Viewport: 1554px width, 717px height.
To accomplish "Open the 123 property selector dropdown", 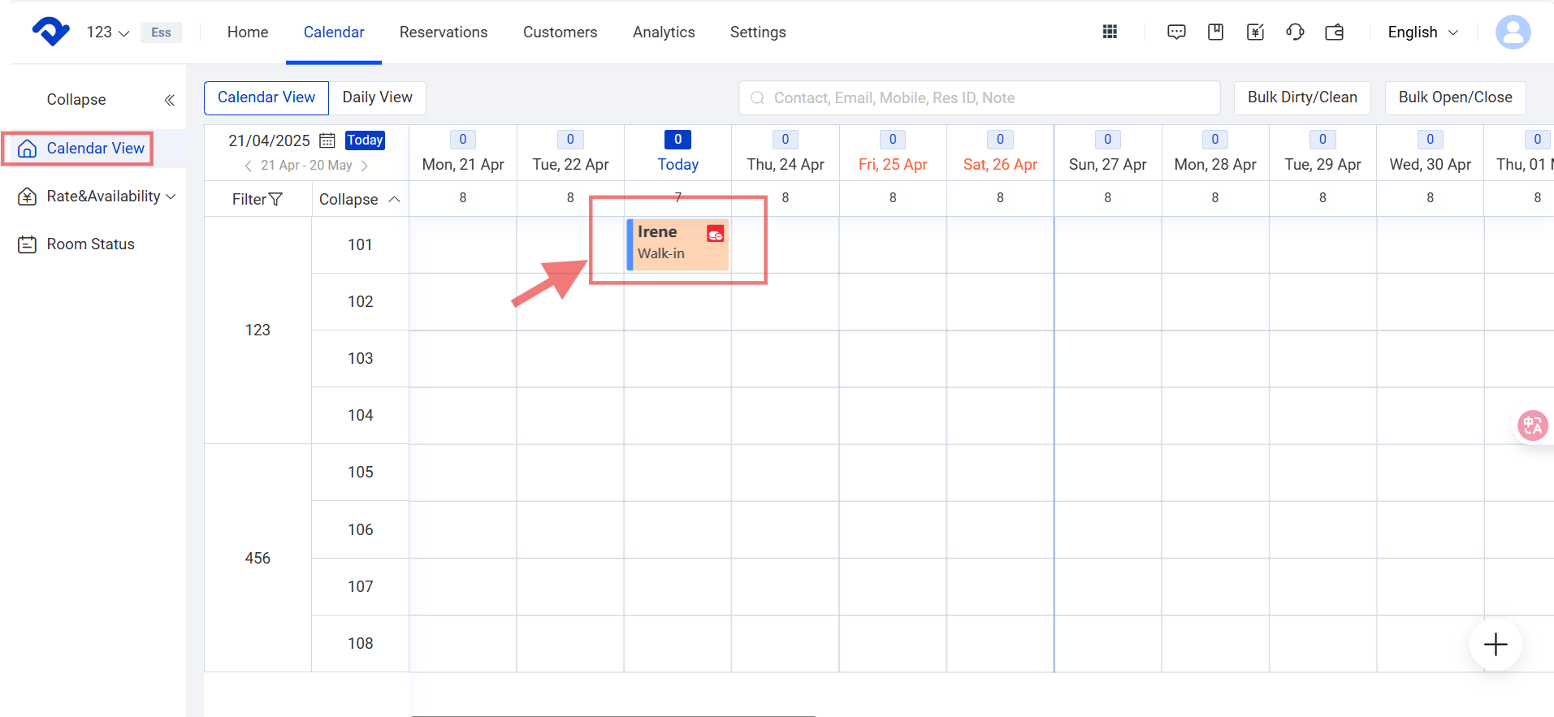I will point(108,32).
